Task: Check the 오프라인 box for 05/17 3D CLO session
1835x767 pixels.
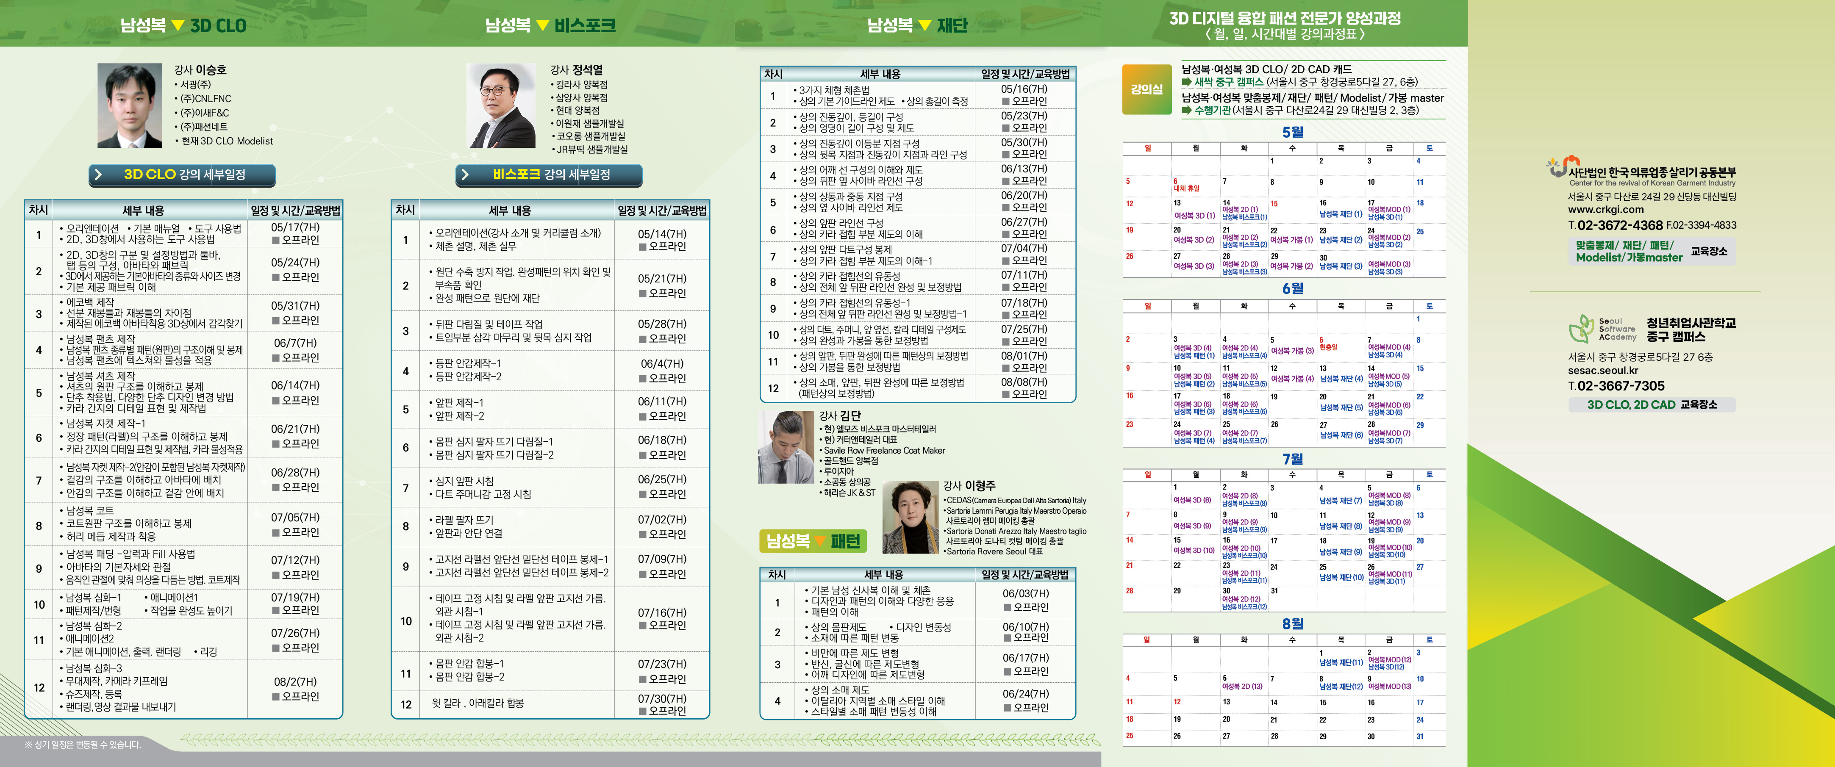Action: [x=276, y=241]
